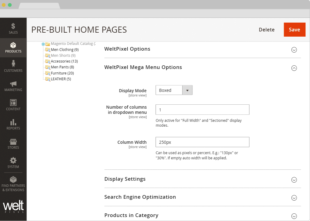Select Men Clothing (9) category
This screenshot has height=221, width=310.
click(64, 49)
